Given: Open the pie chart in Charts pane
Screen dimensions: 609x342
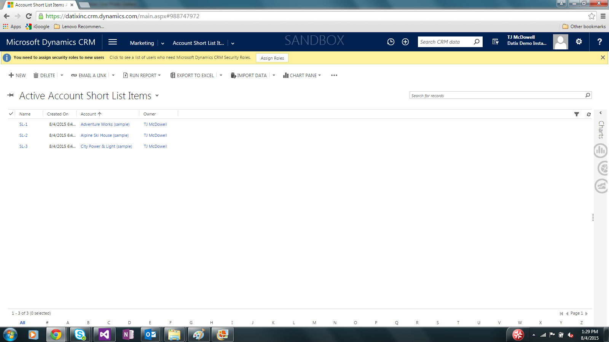Looking at the screenshot, I should pyautogui.click(x=602, y=168).
